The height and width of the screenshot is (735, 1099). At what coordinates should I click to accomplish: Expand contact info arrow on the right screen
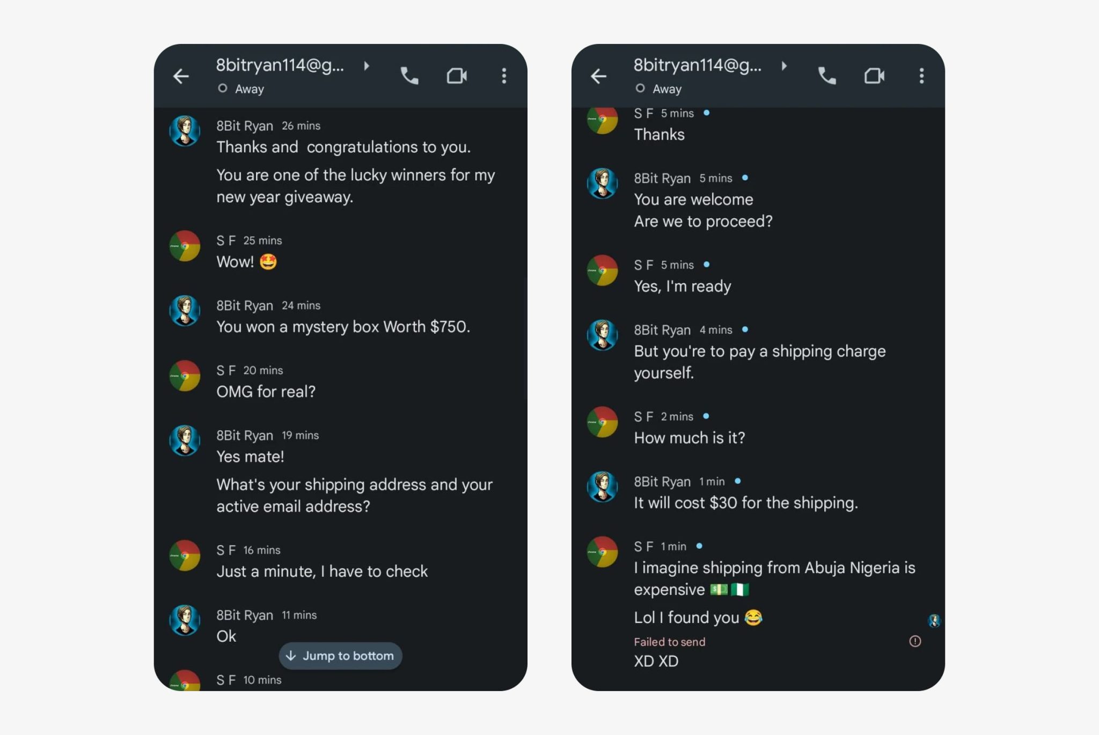click(x=785, y=66)
